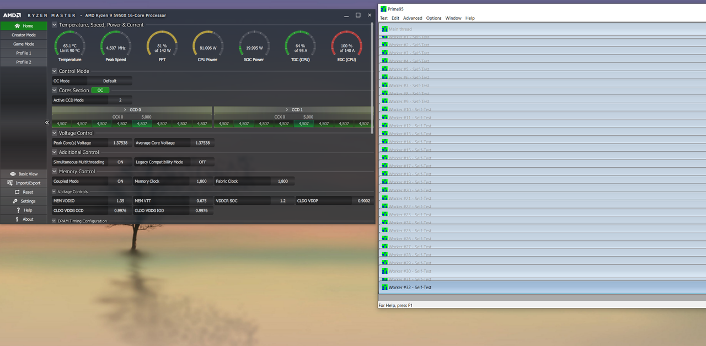Screen dimensions: 706x346
Task: Select Profile 2 in the sidebar
Action: pos(24,62)
